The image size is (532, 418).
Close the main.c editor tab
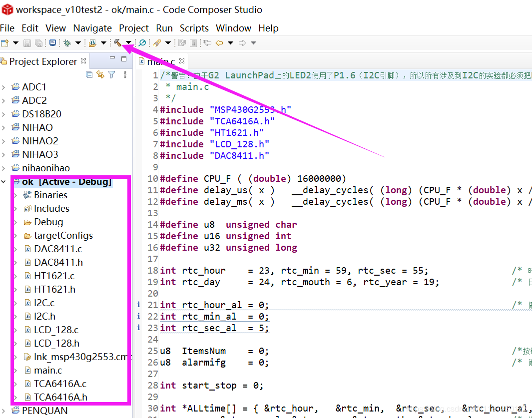tap(182, 61)
